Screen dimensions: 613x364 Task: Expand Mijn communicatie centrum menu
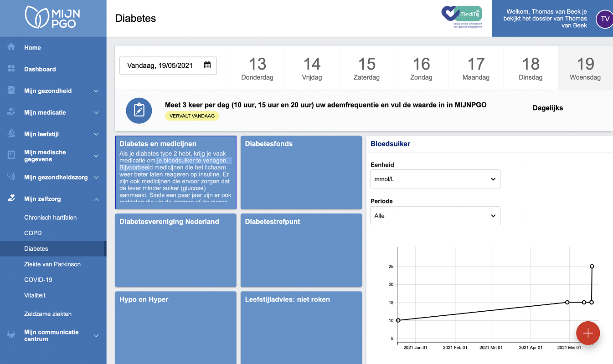pyautogui.click(x=96, y=336)
